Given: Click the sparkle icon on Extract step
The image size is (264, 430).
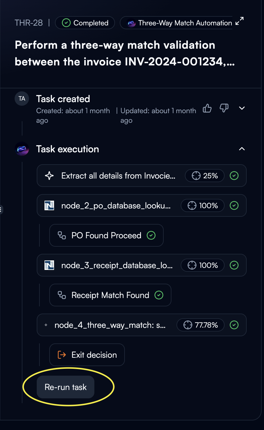Looking at the screenshot, I should coord(49,176).
